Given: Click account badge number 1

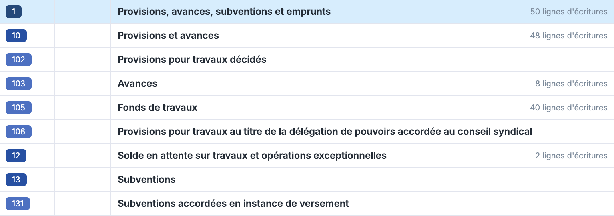Looking at the screenshot, I should [x=13, y=12].
